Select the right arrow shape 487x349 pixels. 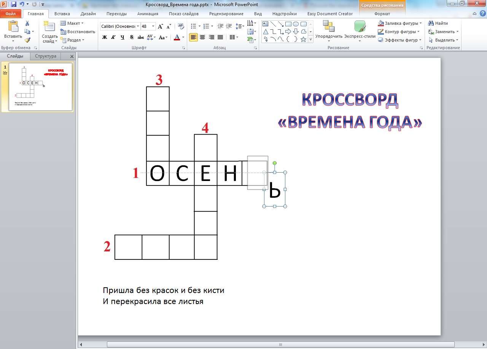(288, 31)
